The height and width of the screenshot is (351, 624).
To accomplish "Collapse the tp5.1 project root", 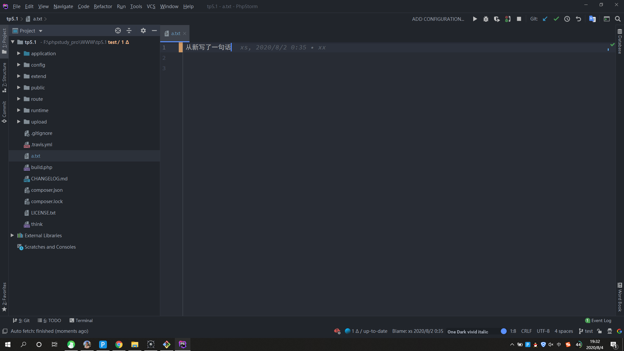I will (13, 42).
